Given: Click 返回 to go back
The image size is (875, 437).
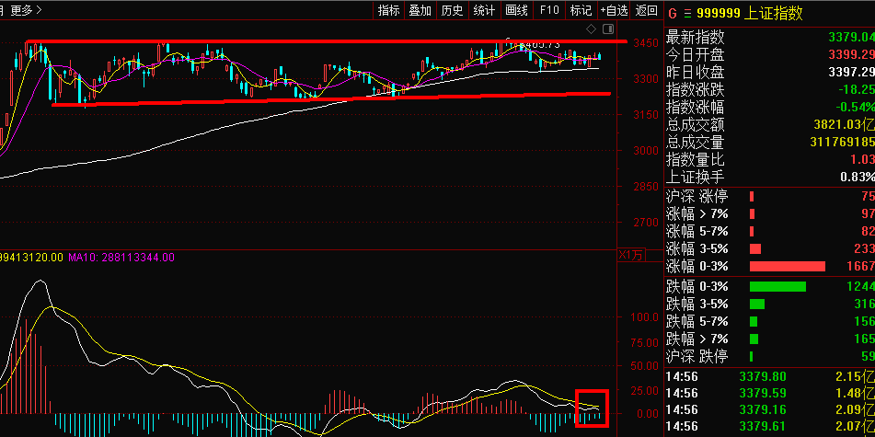Looking at the screenshot, I should tap(647, 10).
